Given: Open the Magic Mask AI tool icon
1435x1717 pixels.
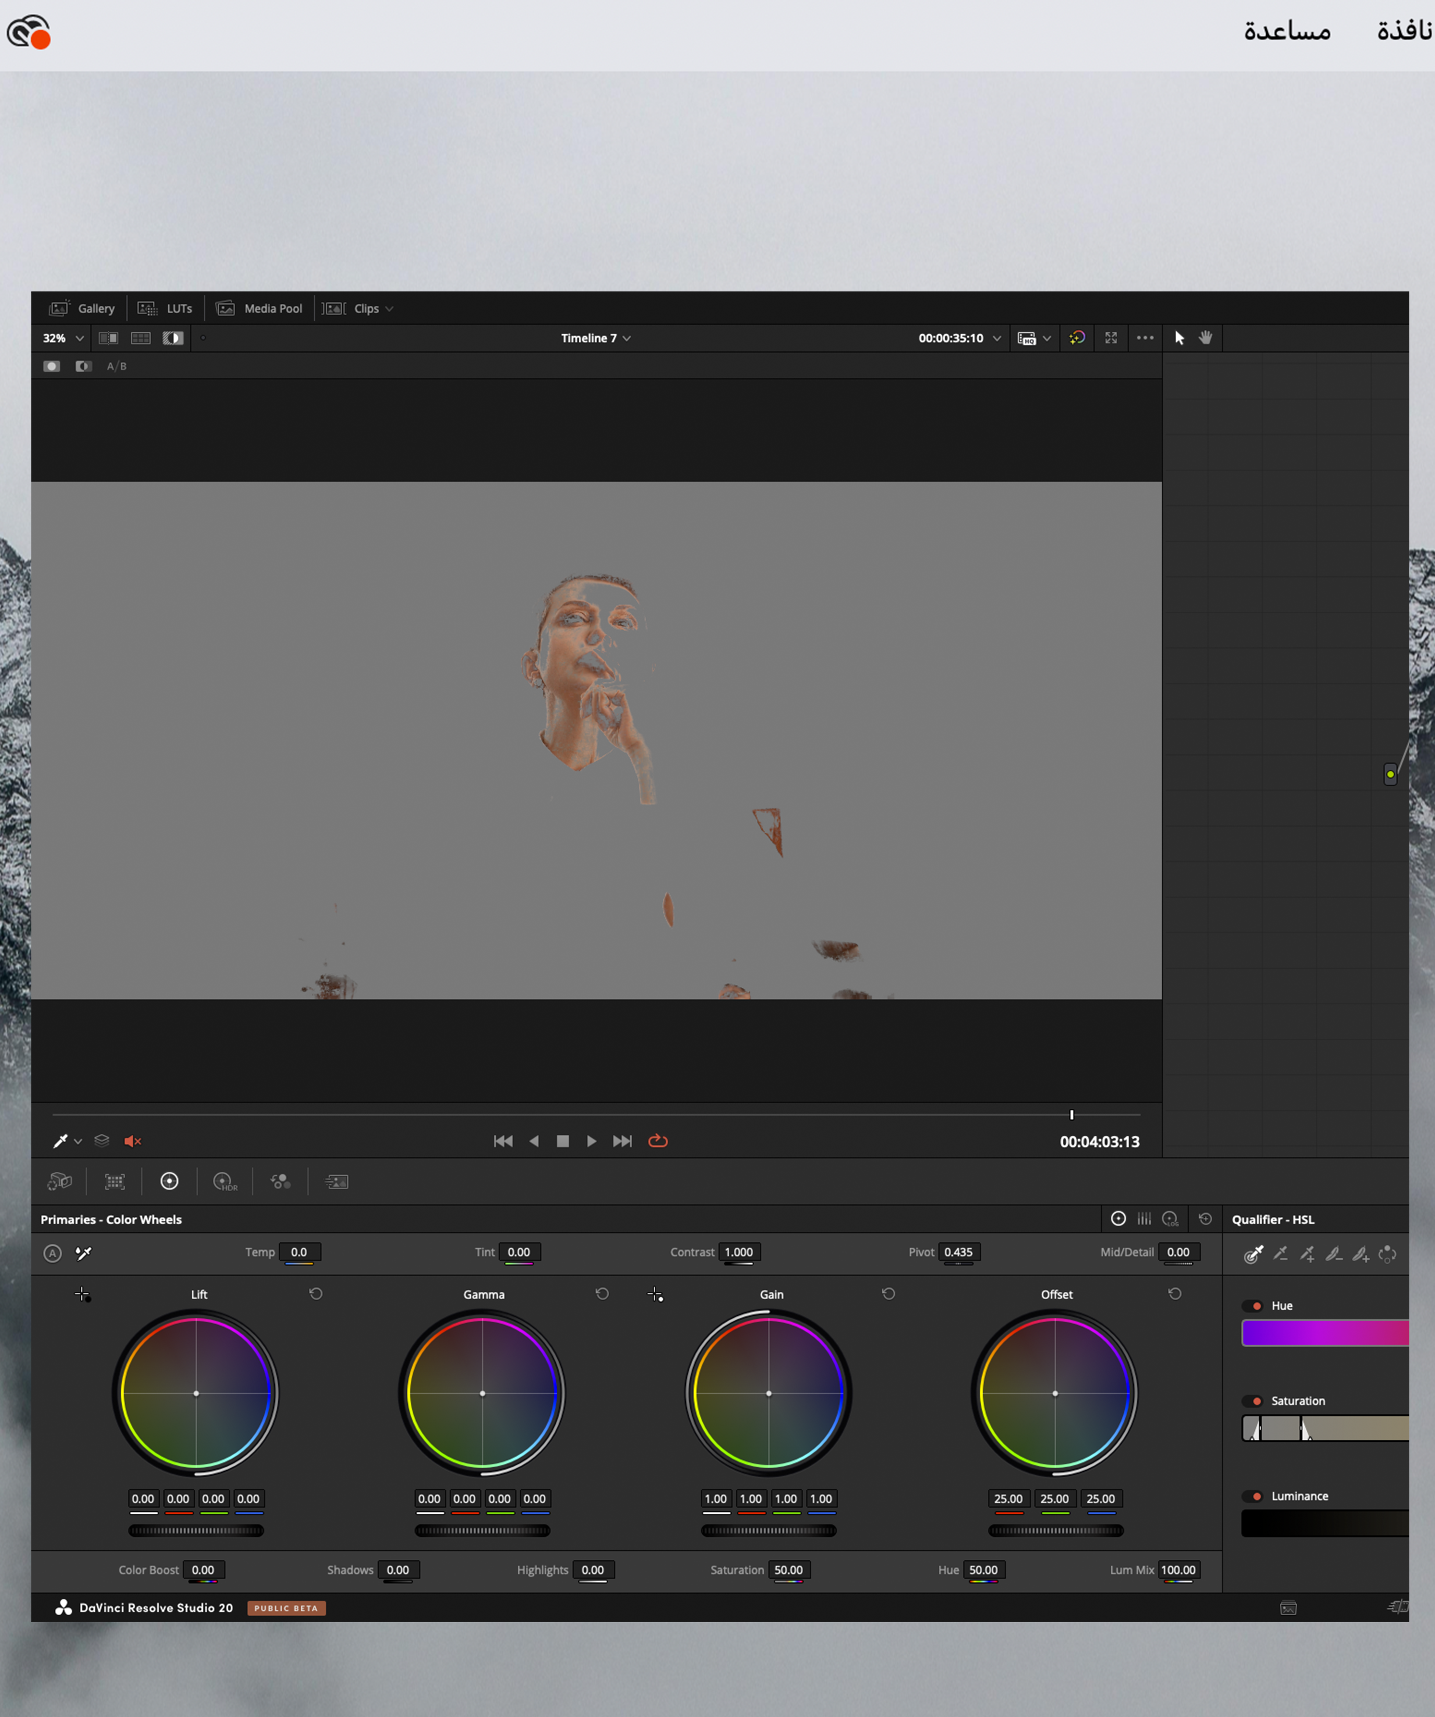Looking at the screenshot, I should coord(1077,338).
